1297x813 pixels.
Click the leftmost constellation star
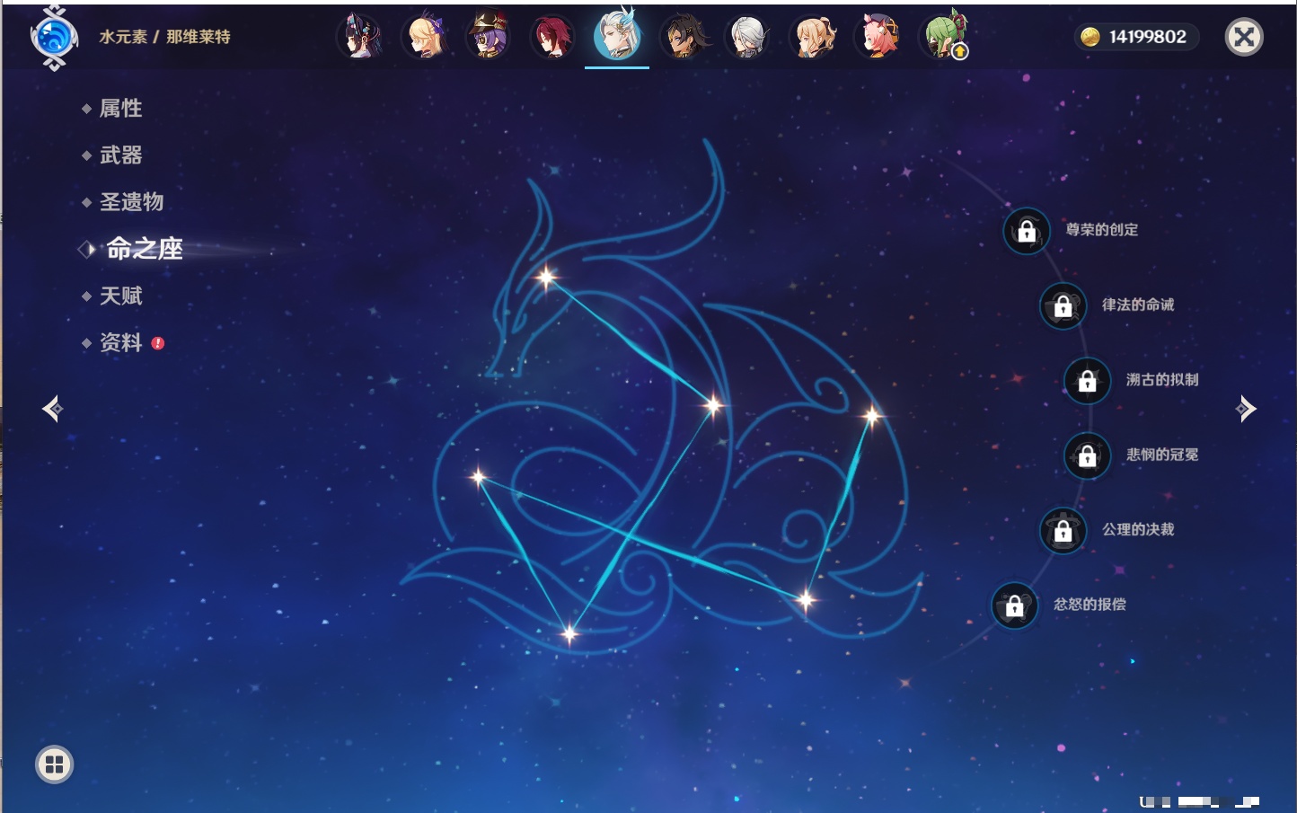point(478,476)
